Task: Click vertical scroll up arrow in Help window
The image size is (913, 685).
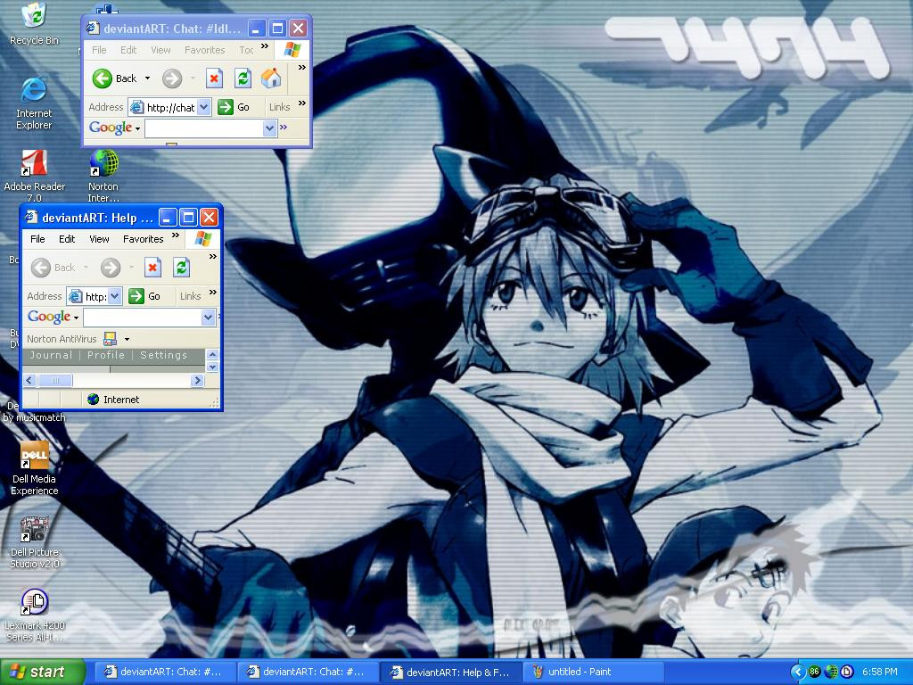Action: pos(212,354)
